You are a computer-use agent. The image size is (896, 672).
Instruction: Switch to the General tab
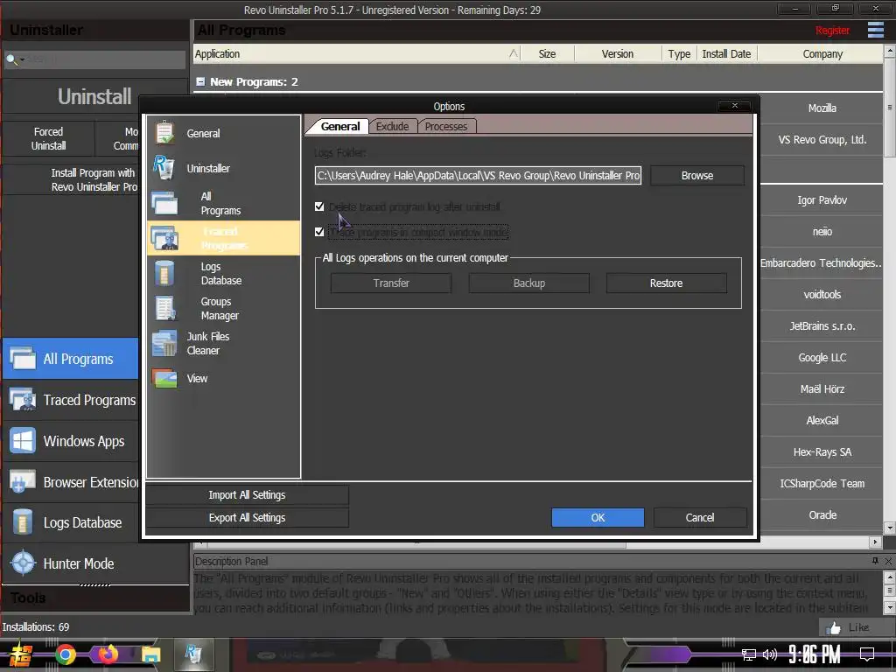pyautogui.click(x=340, y=126)
